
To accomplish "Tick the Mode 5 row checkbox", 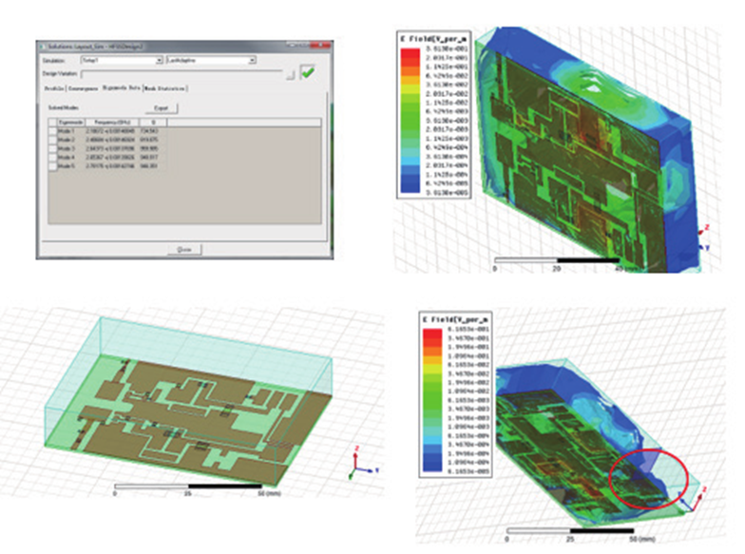I will pos(52,166).
